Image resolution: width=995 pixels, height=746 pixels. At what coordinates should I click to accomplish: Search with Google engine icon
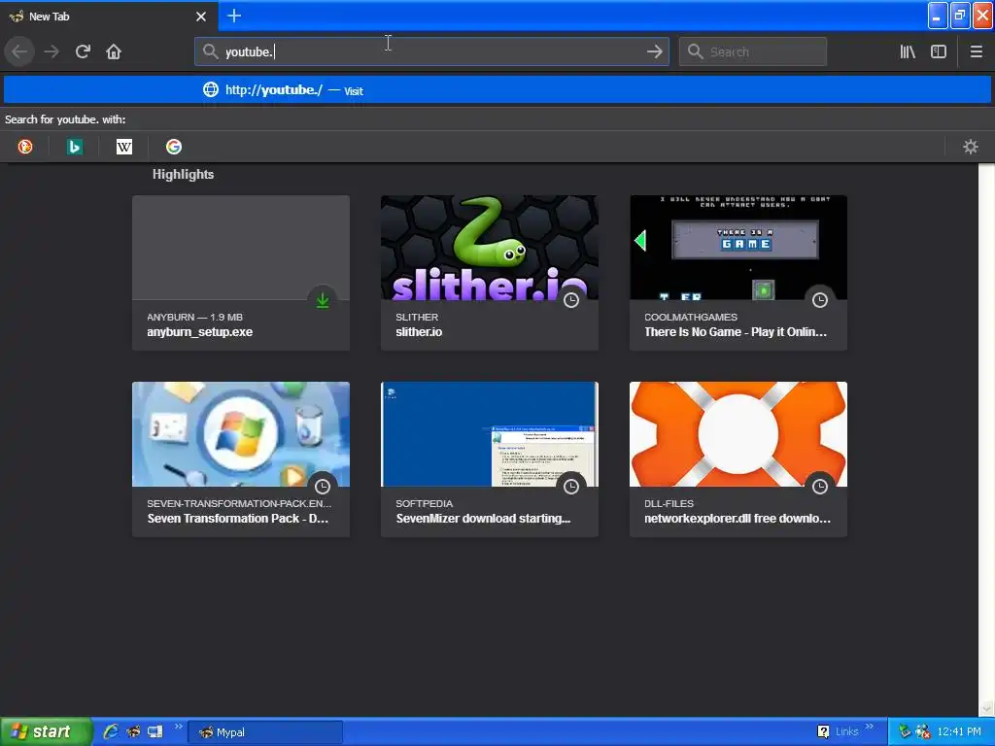point(173,147)
